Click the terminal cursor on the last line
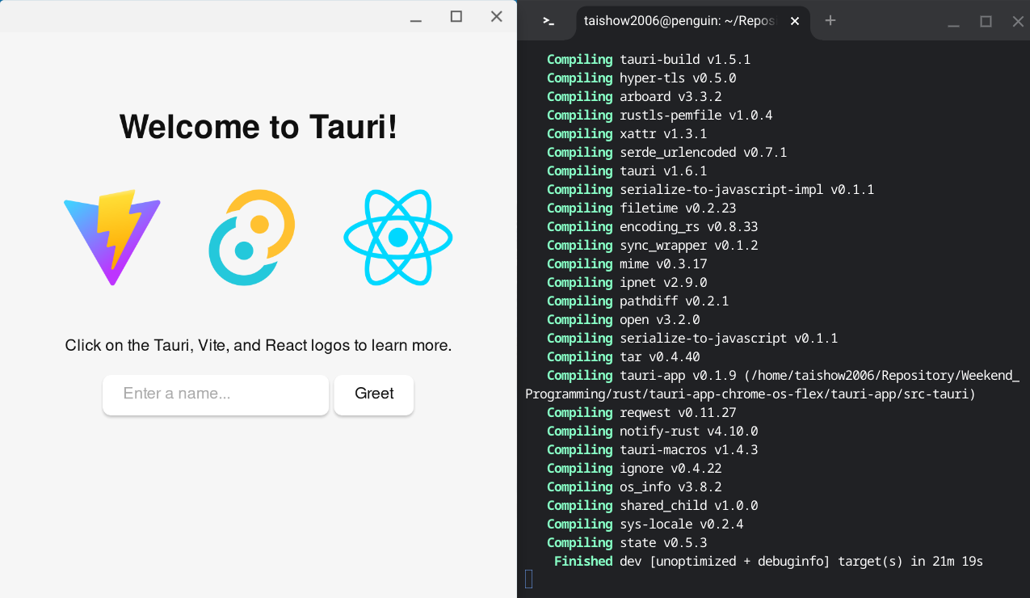Viewport: 1030px width, 598px height. click(x=529, y=579)
